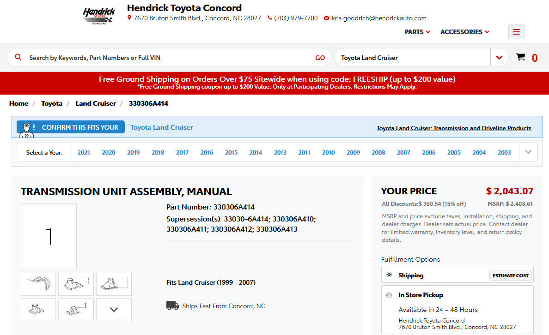Click the keyword search input field
Screen dimensions: 549x335
[x=170, y=58]
